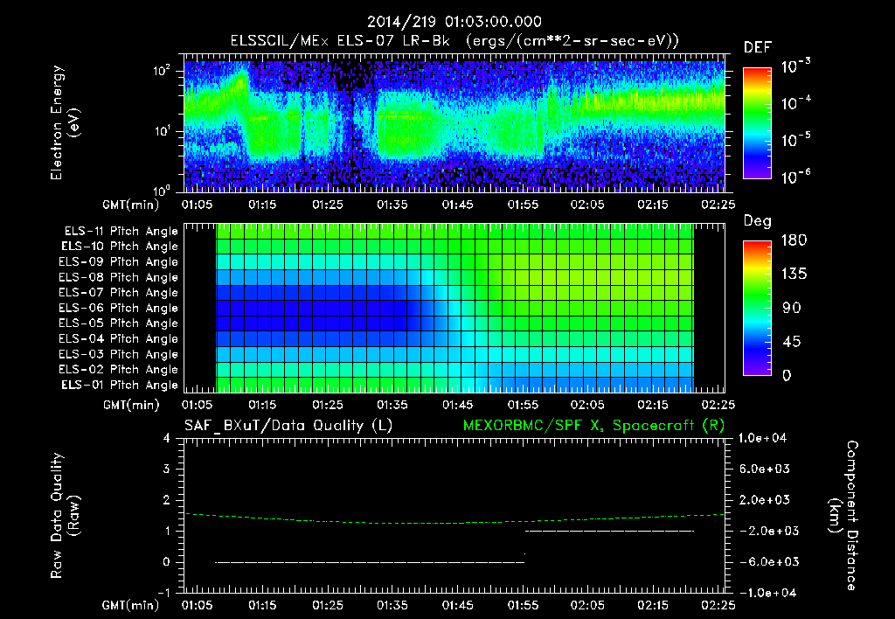The image size is (895, 619).
Task: Click the ELS-02 Pitch Angle label
Action: pos(118,370)
